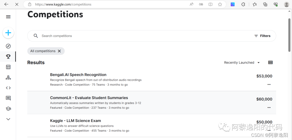The width and height of the screenshot is (292, 140).
Task: Open the browser profile avatar
Action: [x=286, y=4]
